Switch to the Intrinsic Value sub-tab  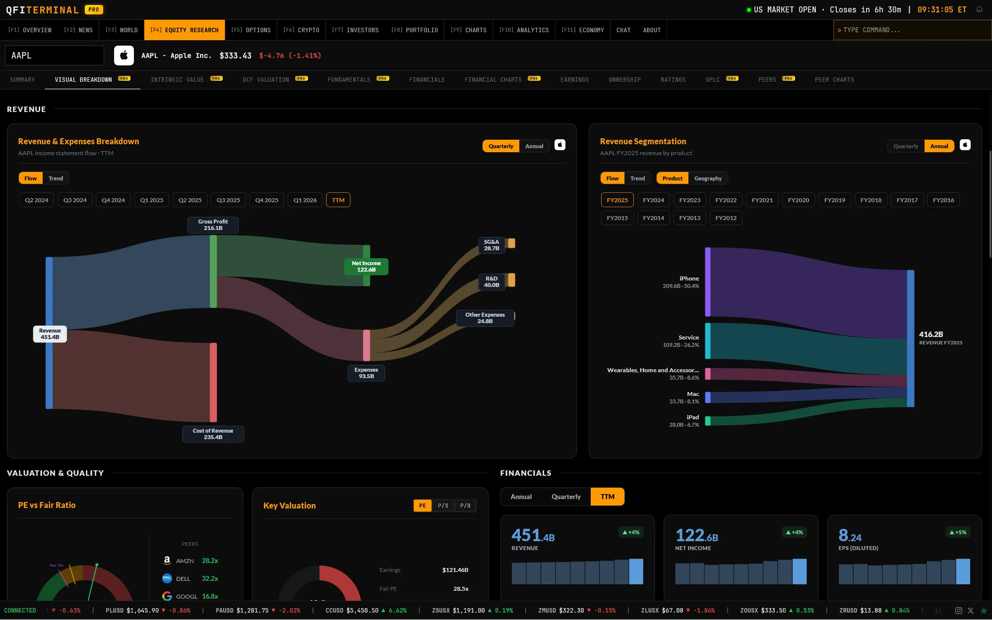coord(186,80)
